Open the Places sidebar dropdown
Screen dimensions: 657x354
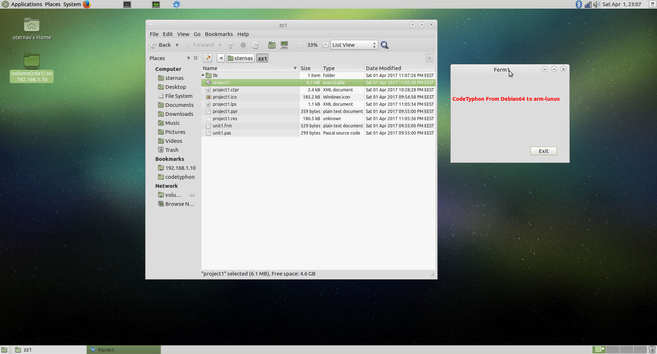pyautogui.click(x=188, y=58)
